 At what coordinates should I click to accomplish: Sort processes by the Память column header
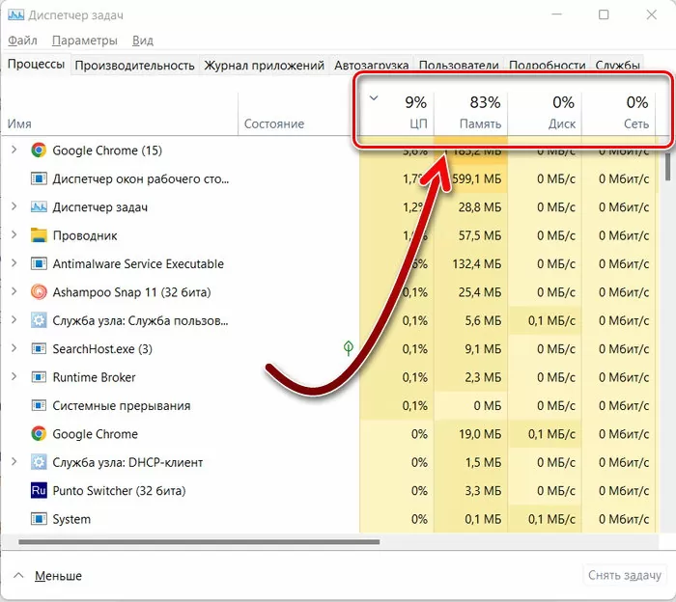tap(471, 113)
